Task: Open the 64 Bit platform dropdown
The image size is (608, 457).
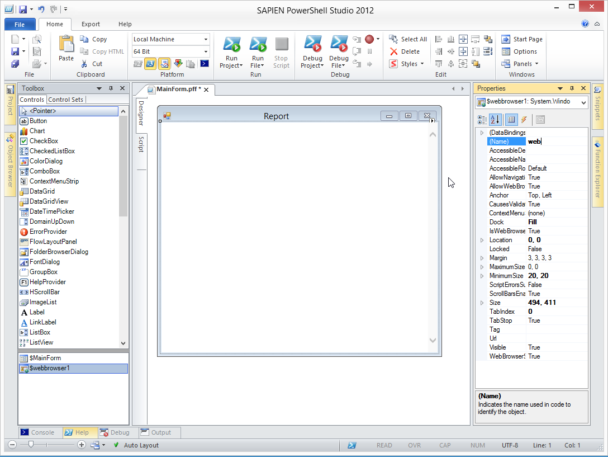Action: (x=206, y=51)
